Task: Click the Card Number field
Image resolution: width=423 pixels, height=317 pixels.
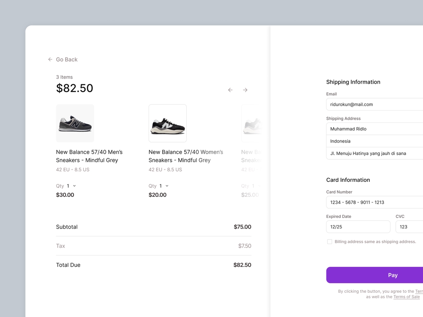Action: point(375,202)
